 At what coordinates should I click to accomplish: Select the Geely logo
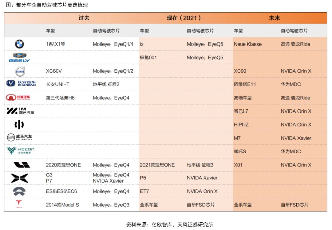(19, 58)
